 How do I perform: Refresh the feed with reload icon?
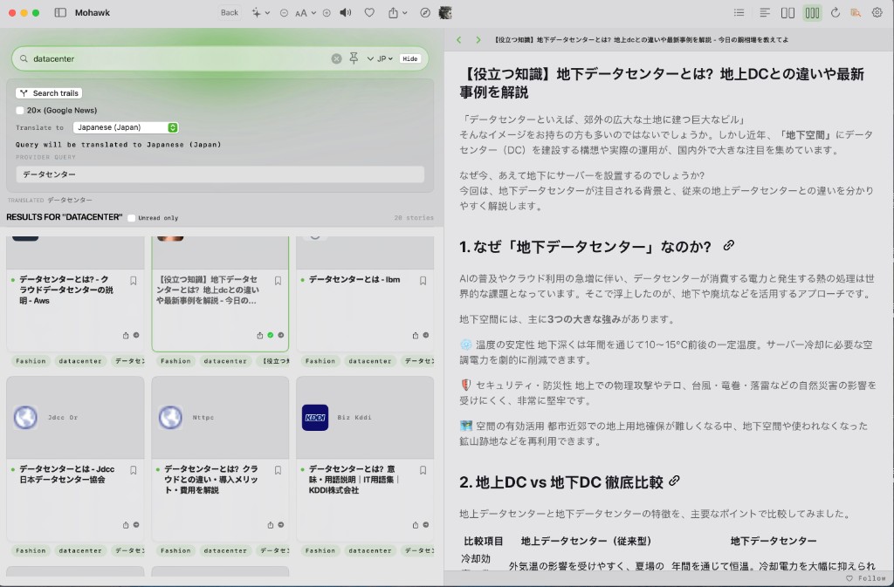pyautogui.click(x=835, y=12)
